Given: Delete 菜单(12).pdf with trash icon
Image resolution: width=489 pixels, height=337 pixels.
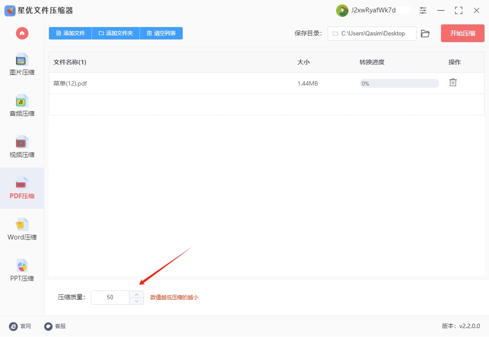Looking at the screenshot, I should tap(453, 82).
